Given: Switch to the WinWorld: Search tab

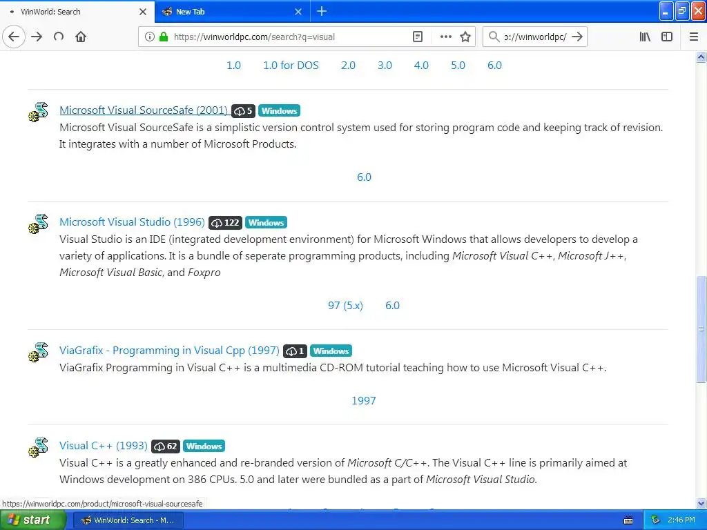Looking at the screenshot, I should click(x=77, y=11).
